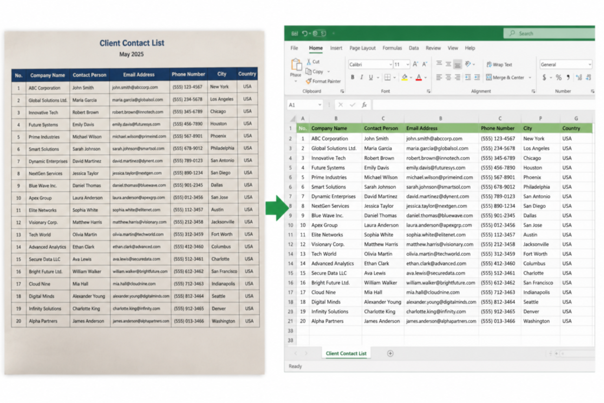This screenshot has height=403, width=604.
Task: Apply Percent Style format
Action: [559, 78]
